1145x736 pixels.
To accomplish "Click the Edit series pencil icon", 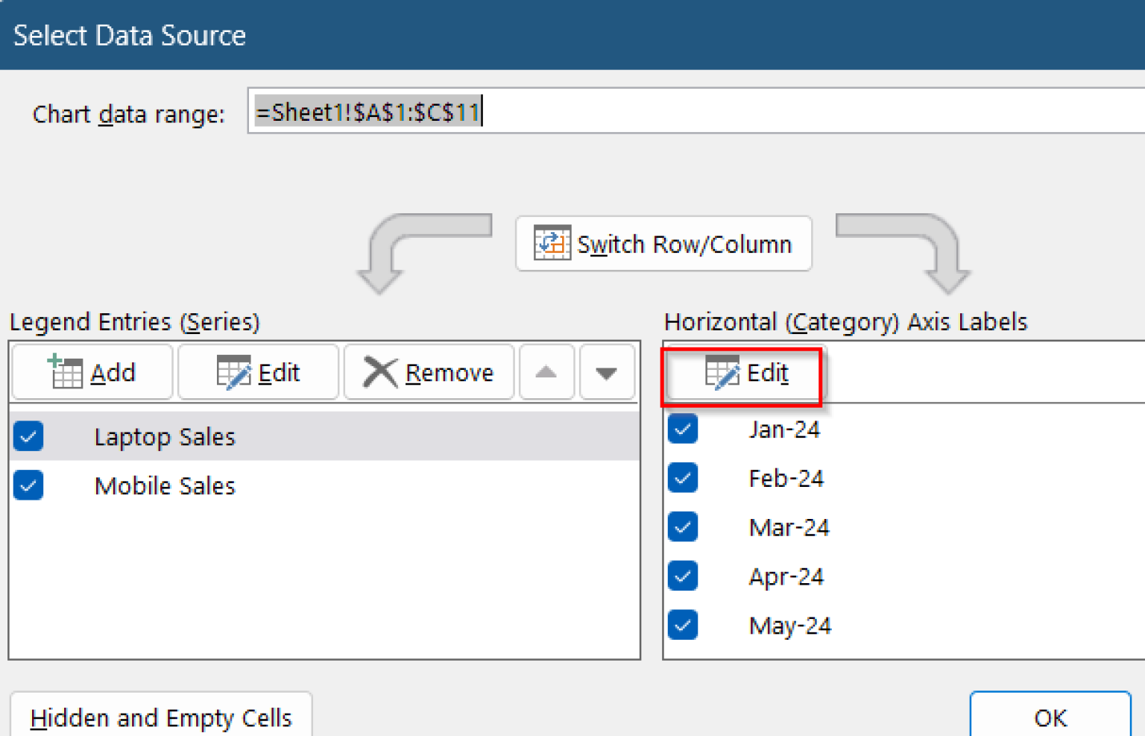I will coord(233,371).
